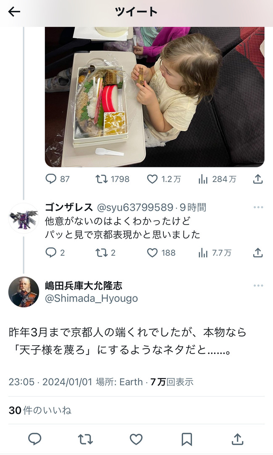Open more options for 嶋田兵庫大允隆志's tweet
The height and width of the screenshot is (455, 273).
258,286
